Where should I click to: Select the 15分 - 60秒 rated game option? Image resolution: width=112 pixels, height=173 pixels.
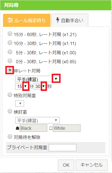pos(10,34)
